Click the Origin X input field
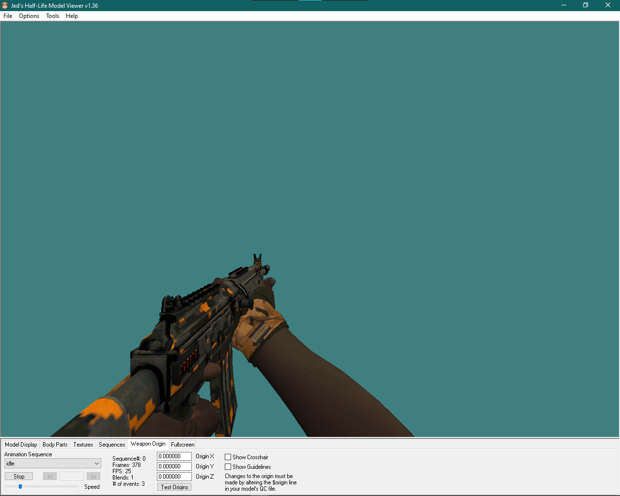The width and height of the screenshot is (620, 496). (174, 456)
